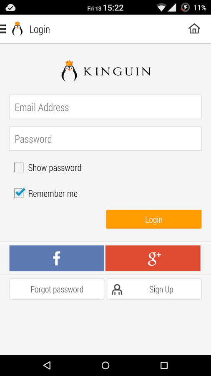Click the orange Login button
The width and height of the screenshot is (211, 376).
[154, 219]
